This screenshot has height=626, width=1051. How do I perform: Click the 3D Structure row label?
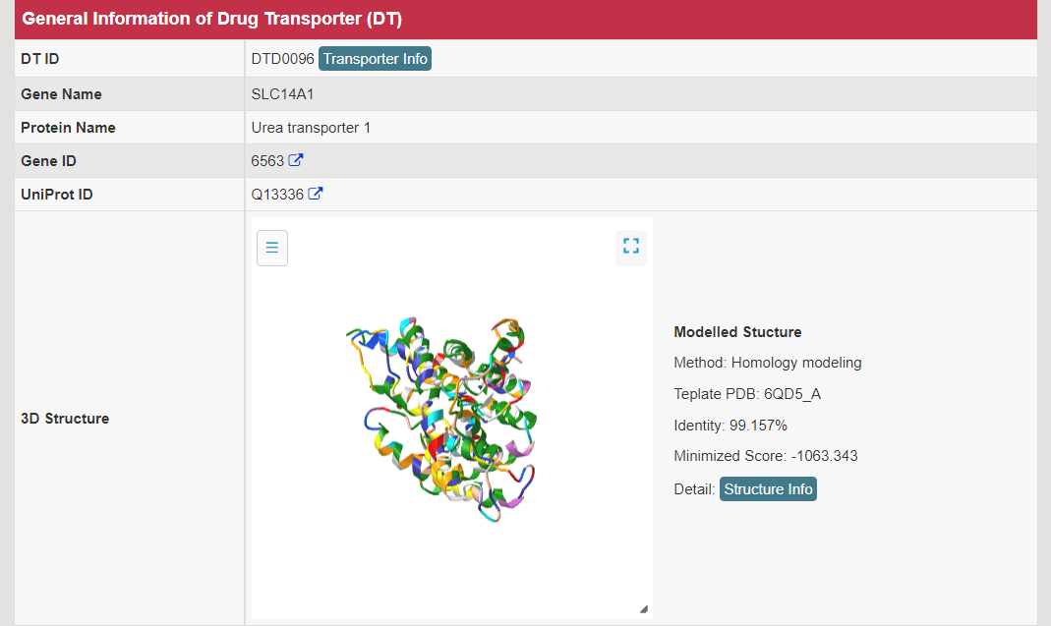tap(65, 419)
